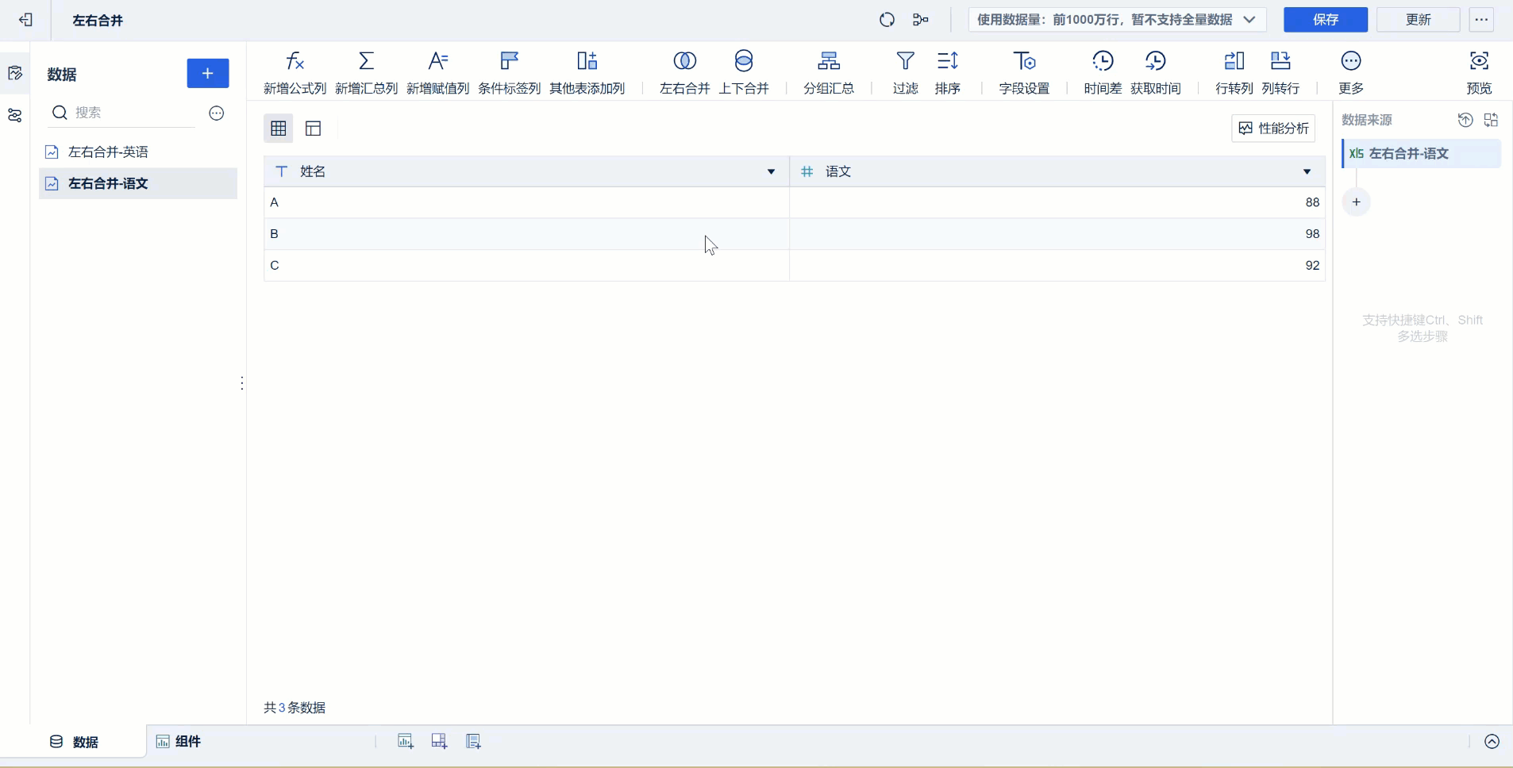Click the 获取时间 (get time) tool

pos(1157,71)
